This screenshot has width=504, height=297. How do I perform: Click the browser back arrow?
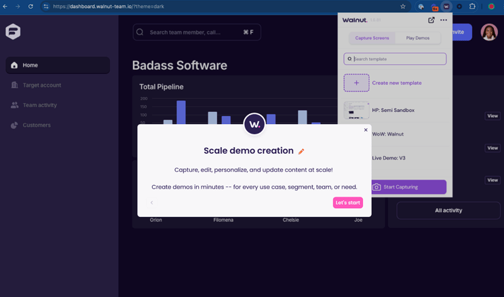point(5,6)
